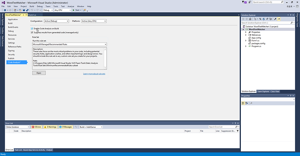The height and width of the screenshot is (156, 300).
Task: Switch to the Output tab
Action: [49, 150]
